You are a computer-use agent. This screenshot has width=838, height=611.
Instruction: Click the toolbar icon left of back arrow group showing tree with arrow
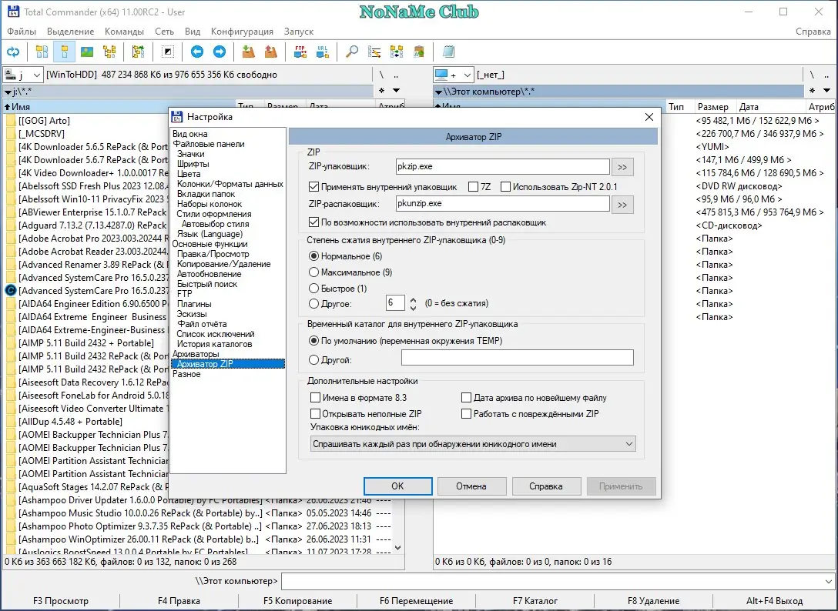(x=139, y=52)
